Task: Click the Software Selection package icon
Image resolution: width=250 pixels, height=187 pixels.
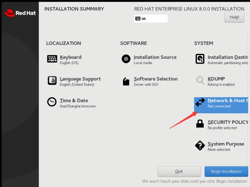Action: [126, 81]
